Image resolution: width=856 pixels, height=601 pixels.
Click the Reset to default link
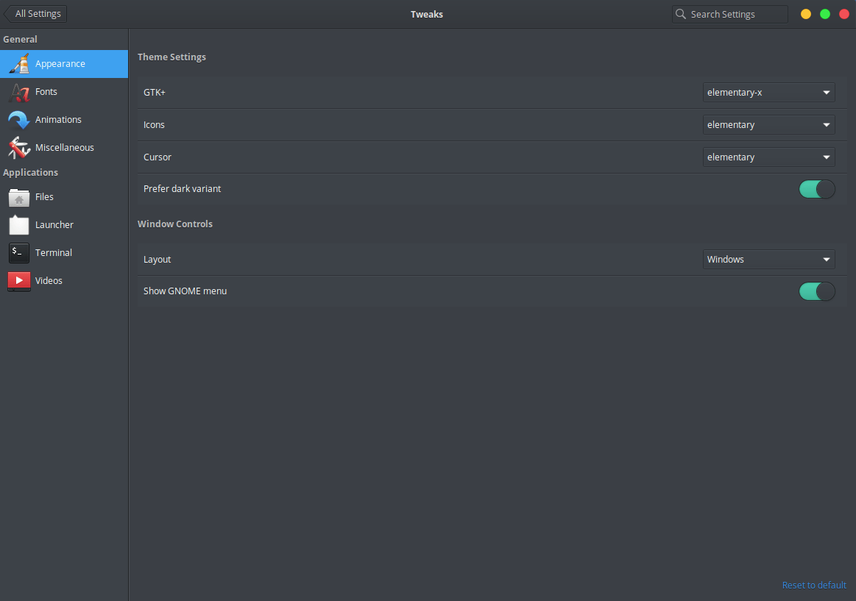click(814, 586)
